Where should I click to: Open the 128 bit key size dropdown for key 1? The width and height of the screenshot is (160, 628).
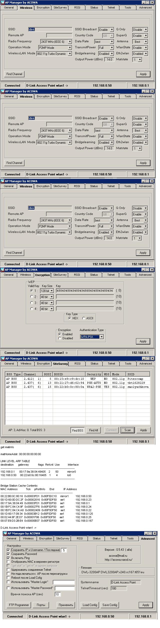click(x=51, y=291)
